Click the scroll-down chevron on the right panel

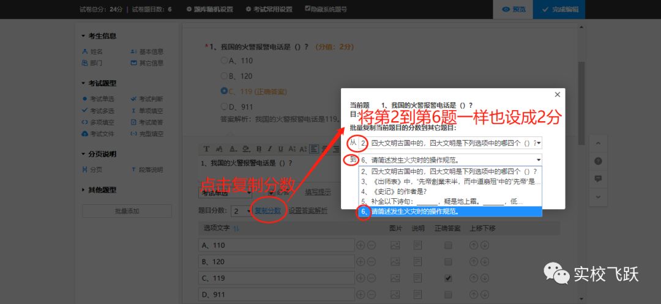(x=598, y=196)
